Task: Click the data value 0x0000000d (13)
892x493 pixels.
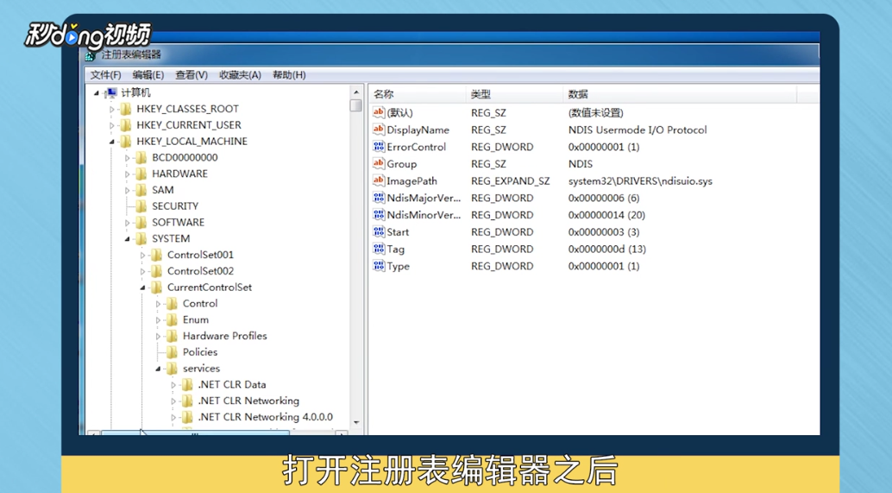Action: coord(607,250)
